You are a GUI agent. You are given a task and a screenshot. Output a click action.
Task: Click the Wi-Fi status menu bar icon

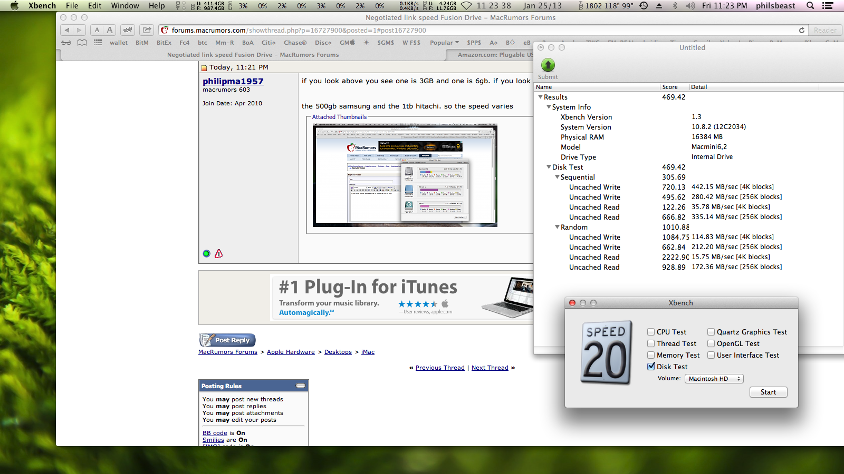click(x=466, y=6)
